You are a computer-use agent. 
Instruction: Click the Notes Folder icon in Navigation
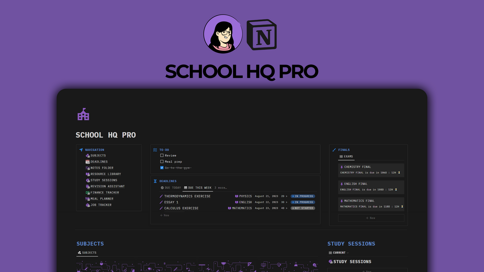pos(88,168)
